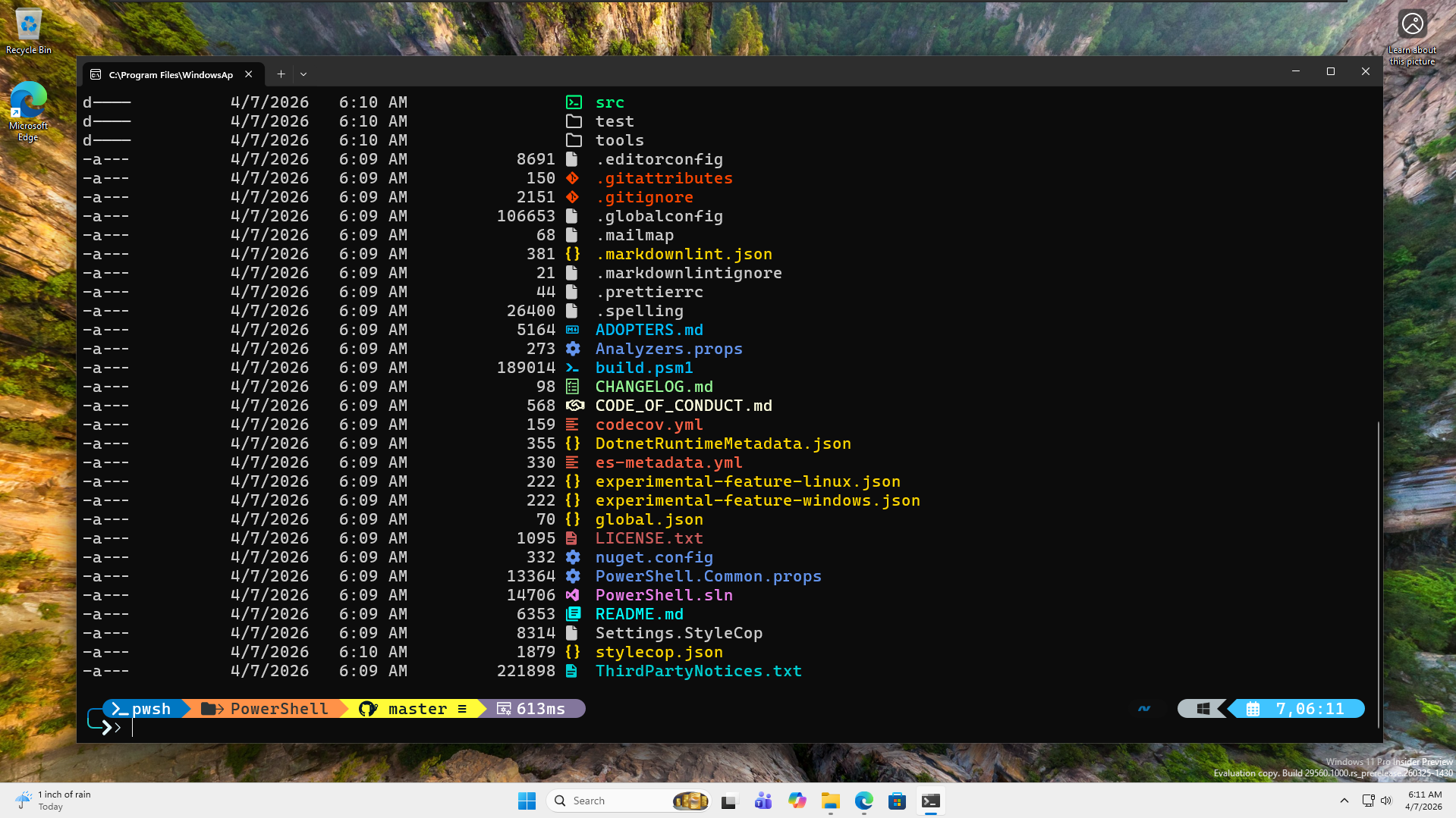
Task: Click the calendar icon in the prompt clock segment
Action: click(1253, 709)
